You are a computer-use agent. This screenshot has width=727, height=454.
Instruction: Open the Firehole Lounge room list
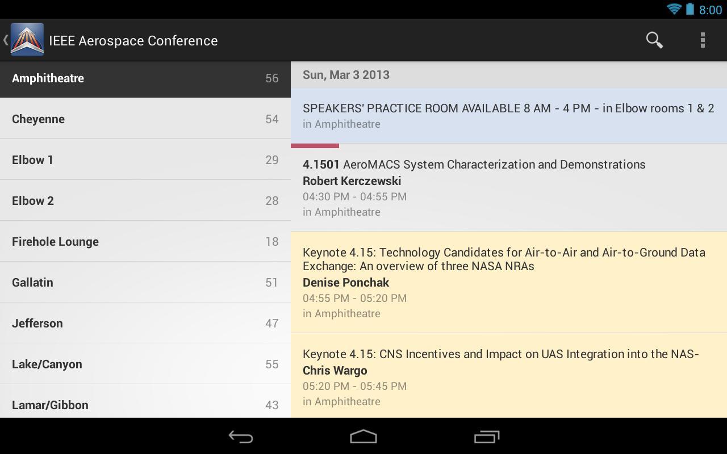tap(145, 241)
